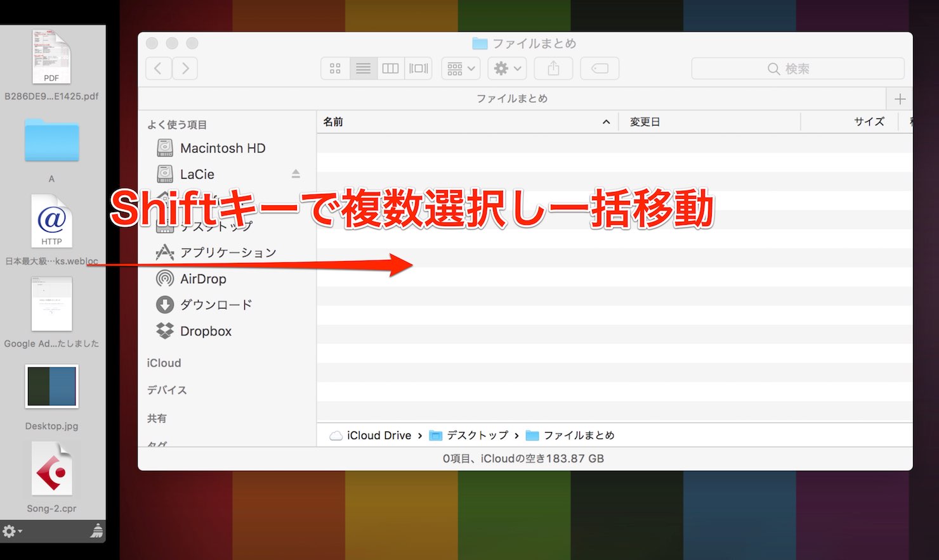
Task: Open ダウンロード in sidebar
Action: click(216, 305)
